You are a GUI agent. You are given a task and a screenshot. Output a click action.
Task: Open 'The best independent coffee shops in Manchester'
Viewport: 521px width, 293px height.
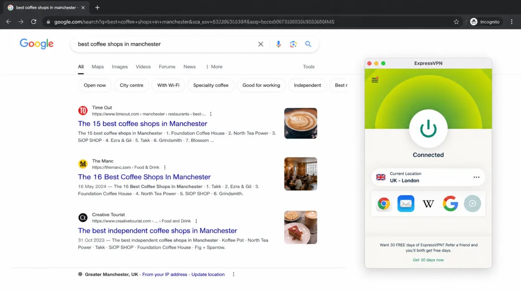(x=158, y=231)
